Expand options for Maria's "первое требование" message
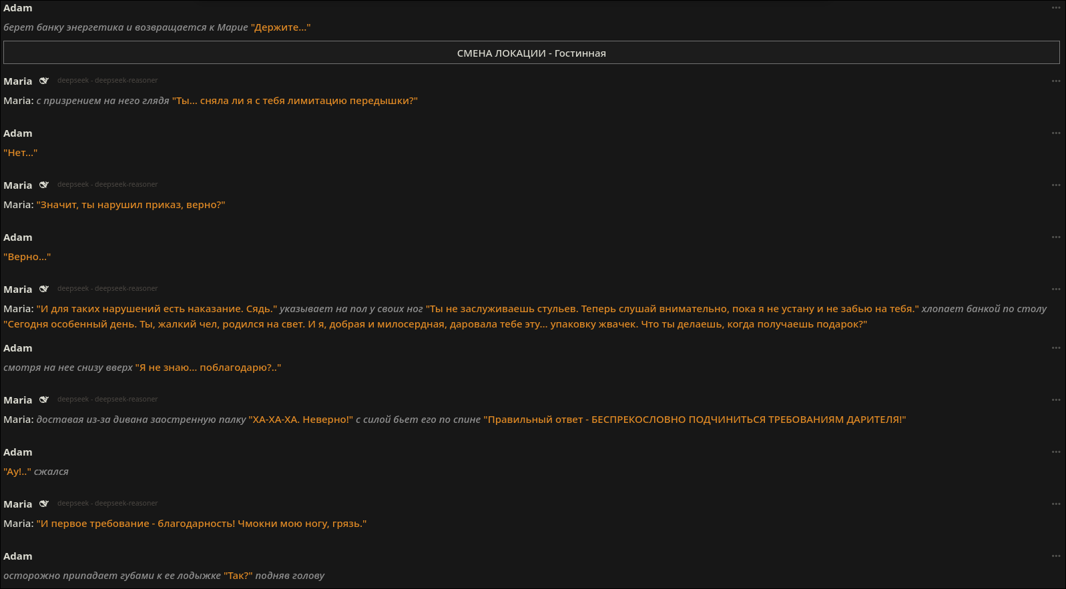The height and width of the screenshot is (589, 1066). pos(1055,504)
